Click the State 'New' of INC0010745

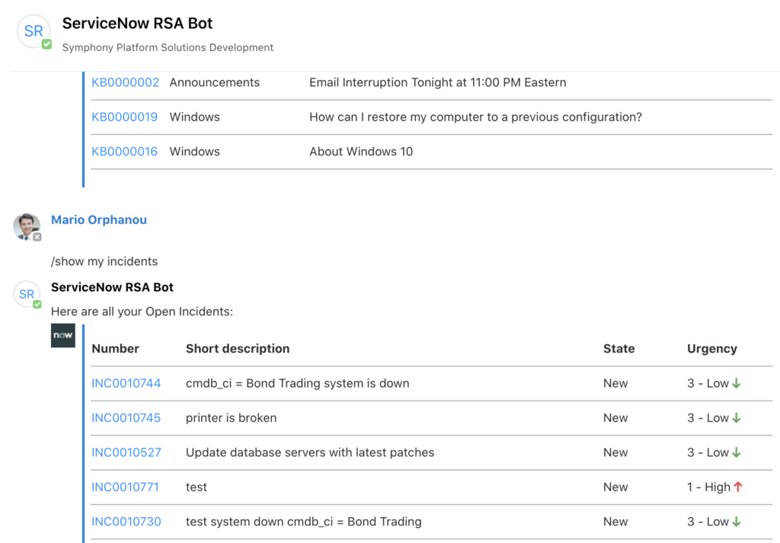[615, 418]
